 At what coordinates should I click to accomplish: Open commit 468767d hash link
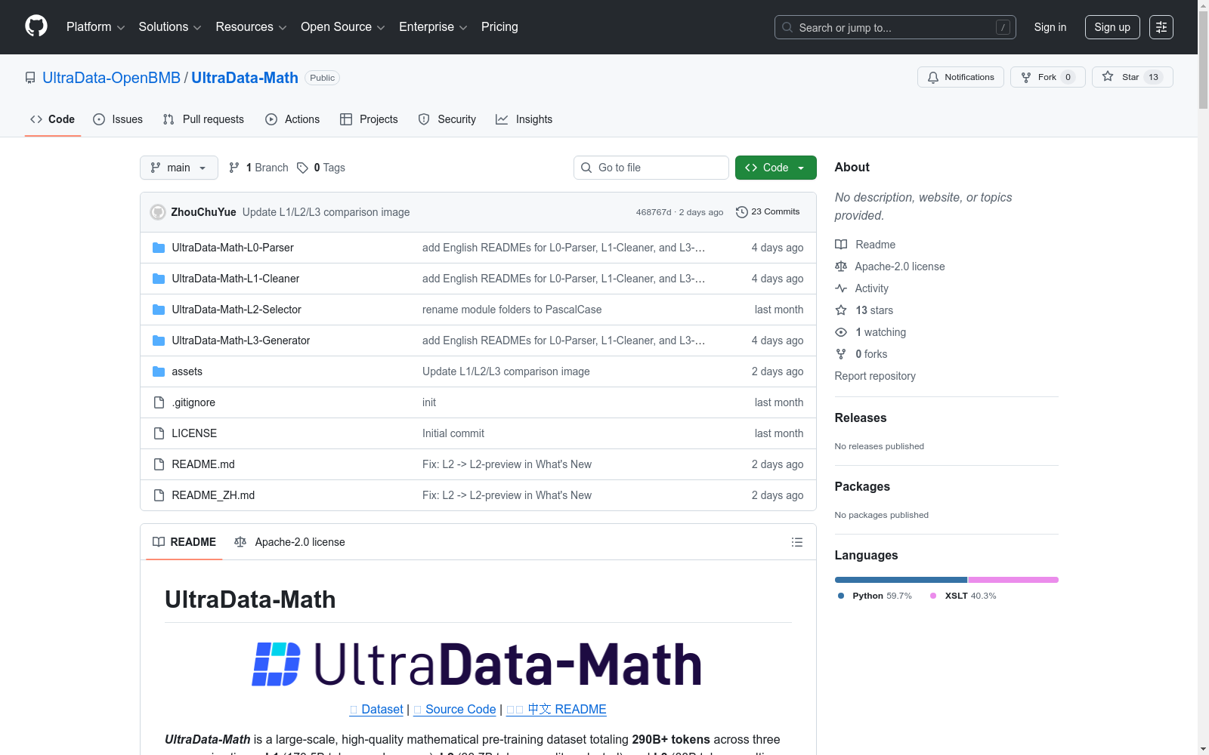tap(654, 212)
